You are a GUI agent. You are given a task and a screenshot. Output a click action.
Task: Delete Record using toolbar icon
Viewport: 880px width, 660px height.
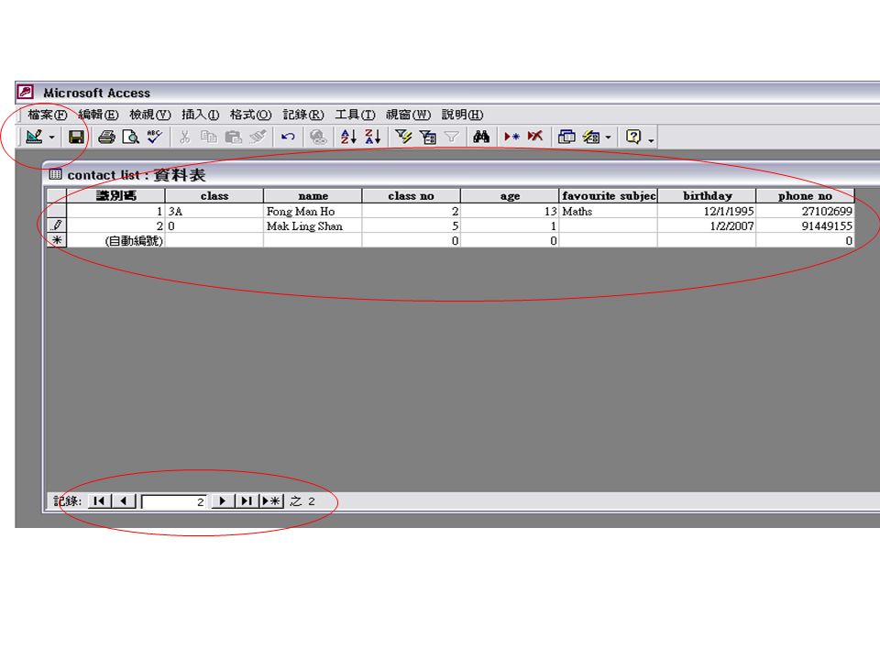click(x=534, y=137)
